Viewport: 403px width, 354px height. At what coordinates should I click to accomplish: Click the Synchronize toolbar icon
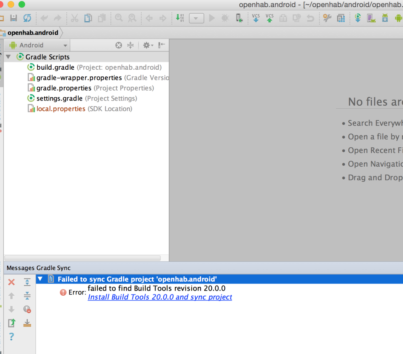[27, 18]
